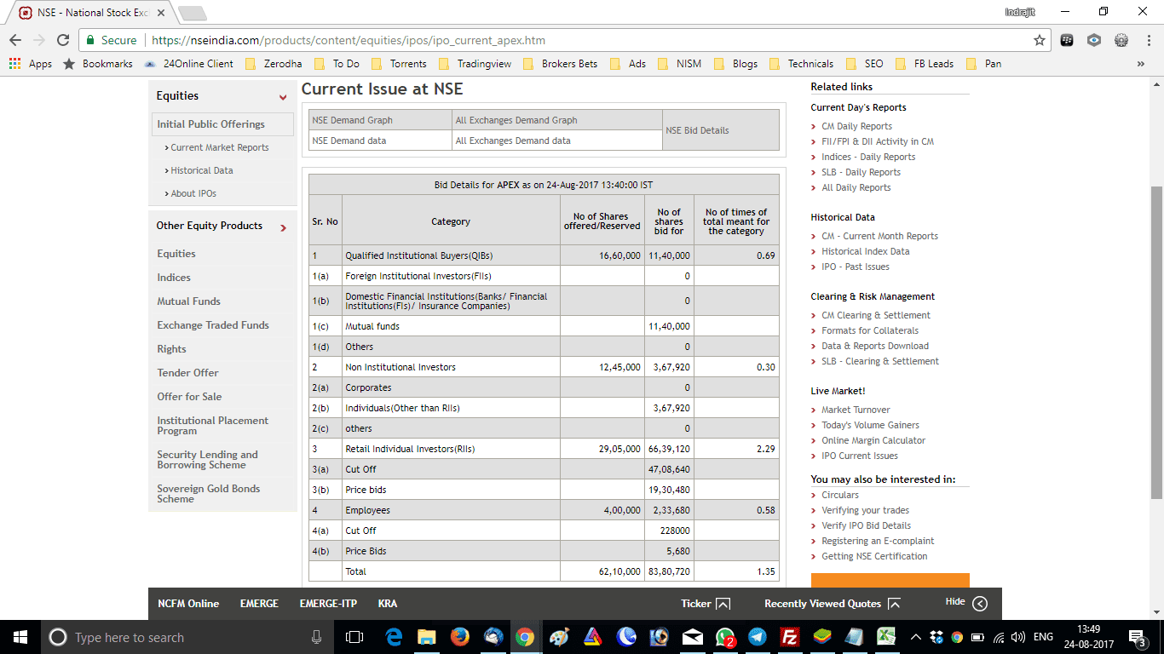Open the 24Online Client bookmark
Viewport: 1164px width, 654px height.
tap(188, 64)
